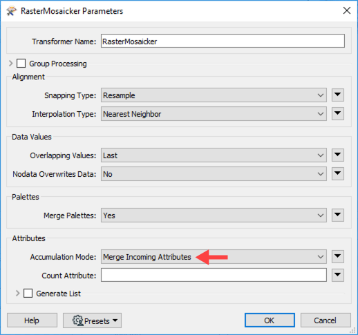The height and width of the screenshot is (335, 358).
Task: Click the Transformer Name text field
Action: click(223, 41)
